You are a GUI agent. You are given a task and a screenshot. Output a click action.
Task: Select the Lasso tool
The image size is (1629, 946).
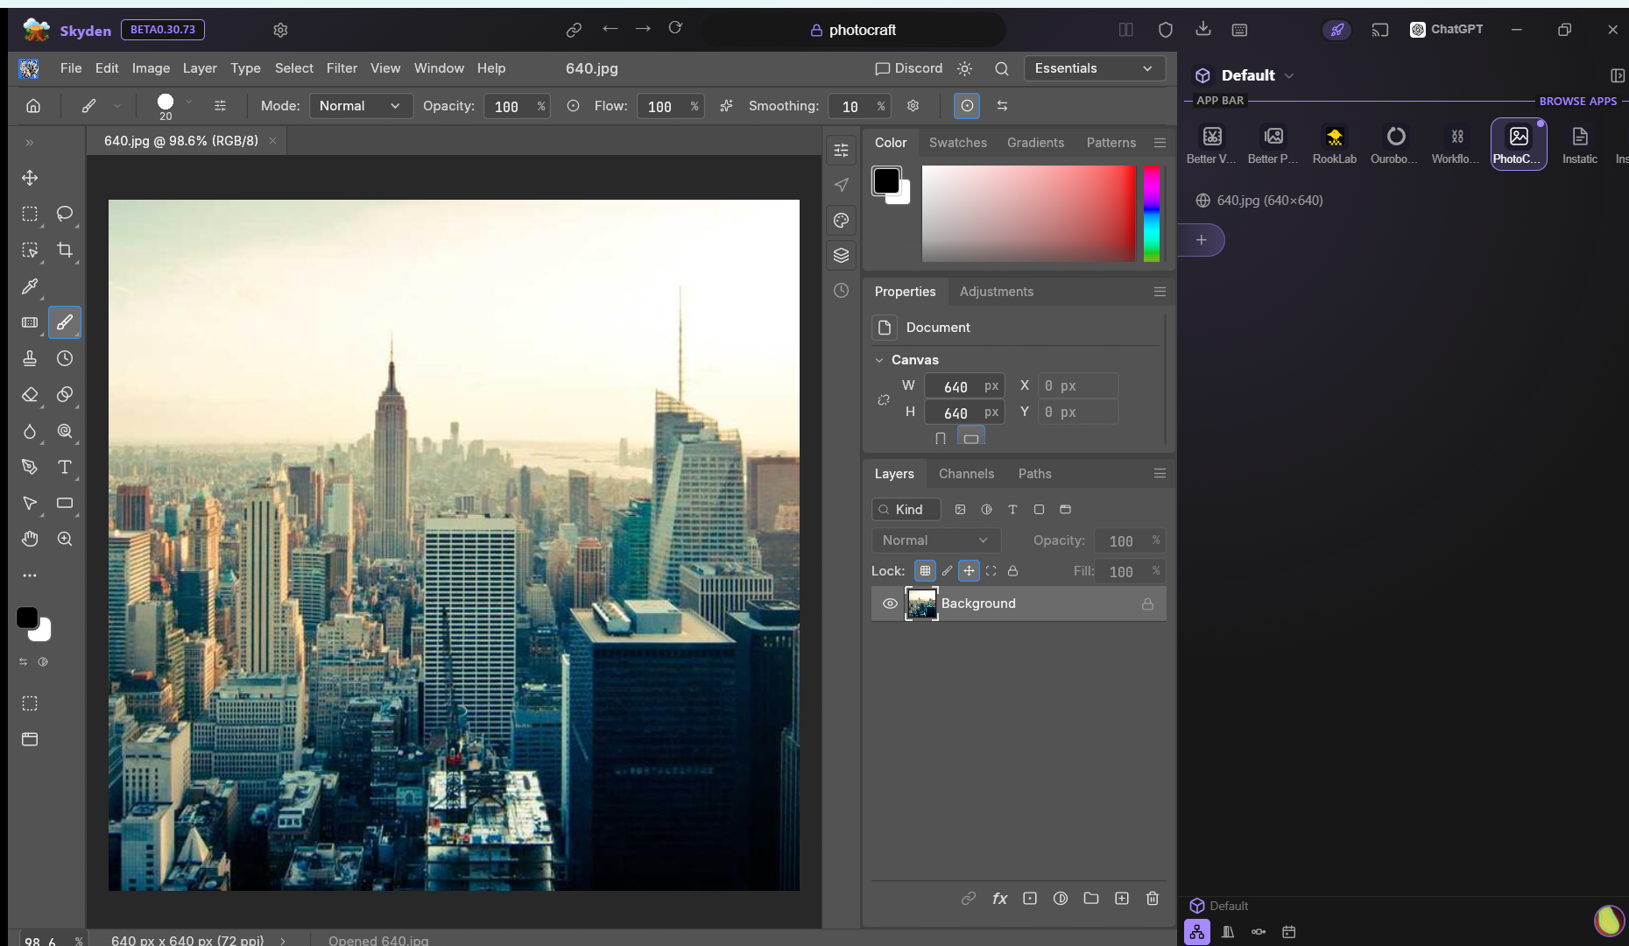click(x=65, y=214)
